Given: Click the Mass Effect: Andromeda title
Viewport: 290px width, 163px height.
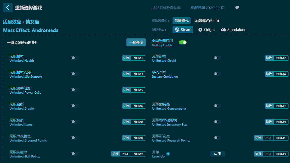Looking at the screenshot, I should [x=31, y=30].
